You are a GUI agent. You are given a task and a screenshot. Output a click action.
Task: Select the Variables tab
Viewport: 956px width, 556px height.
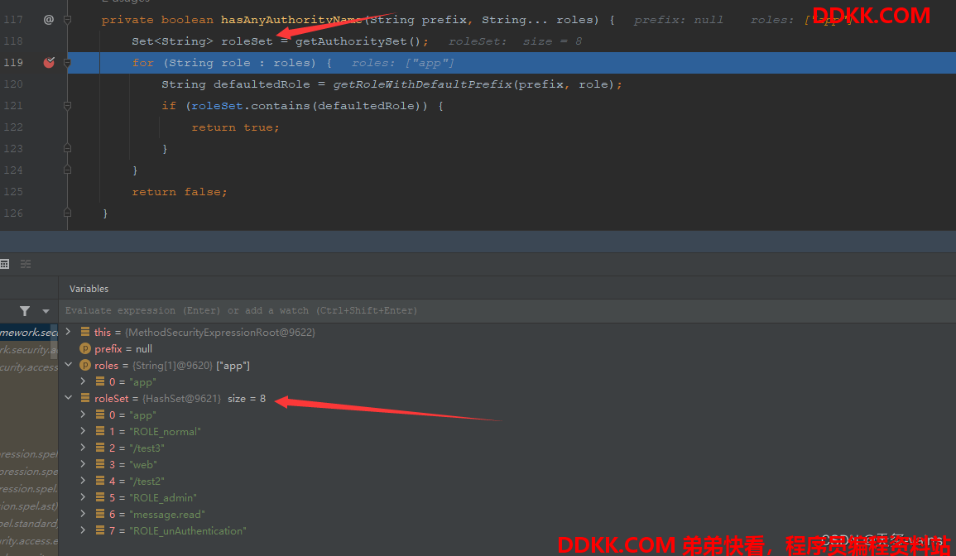89,289
